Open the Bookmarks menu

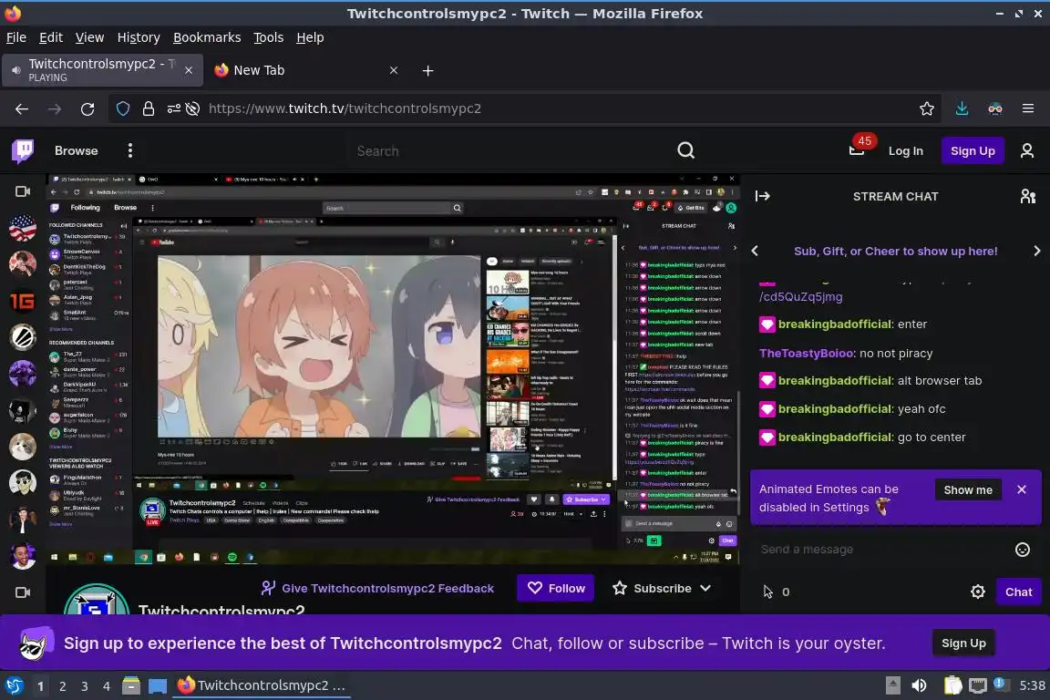(207, 37)
